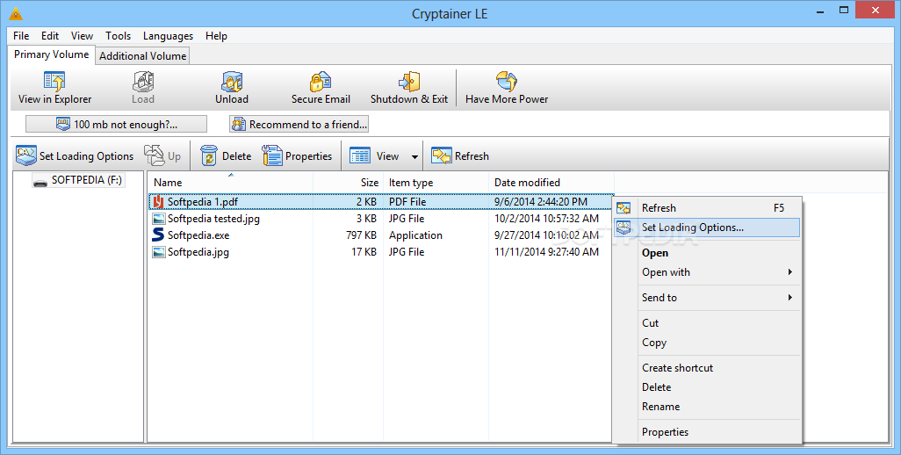This screenshot has height=455, width=901.
Task: Sort by the Date modified column header
Action: pos(551,182)
